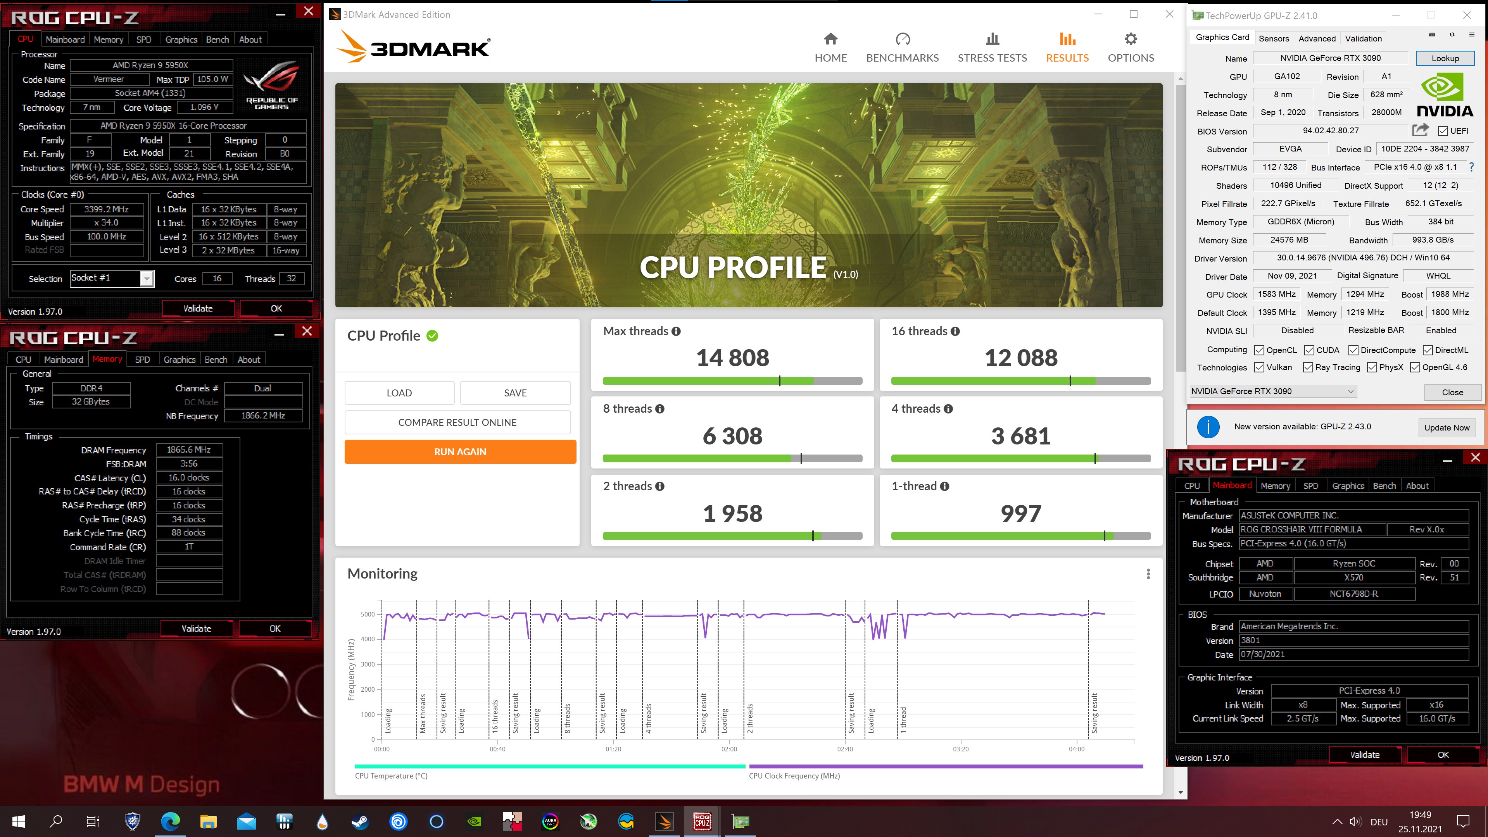This screenshot has height=837, width=1488.
Task: Open the GPU selection dropdown in GPU-Z
Action: tap(1272, 391)
